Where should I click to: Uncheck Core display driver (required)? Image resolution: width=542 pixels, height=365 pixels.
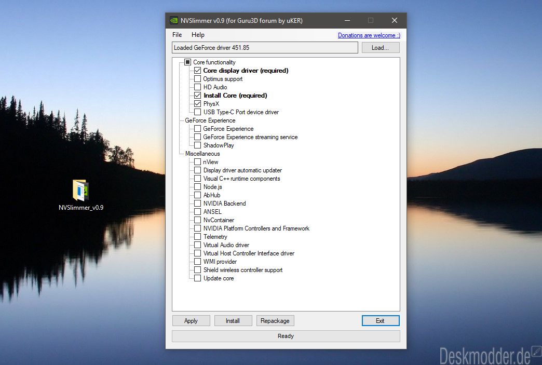197,71
